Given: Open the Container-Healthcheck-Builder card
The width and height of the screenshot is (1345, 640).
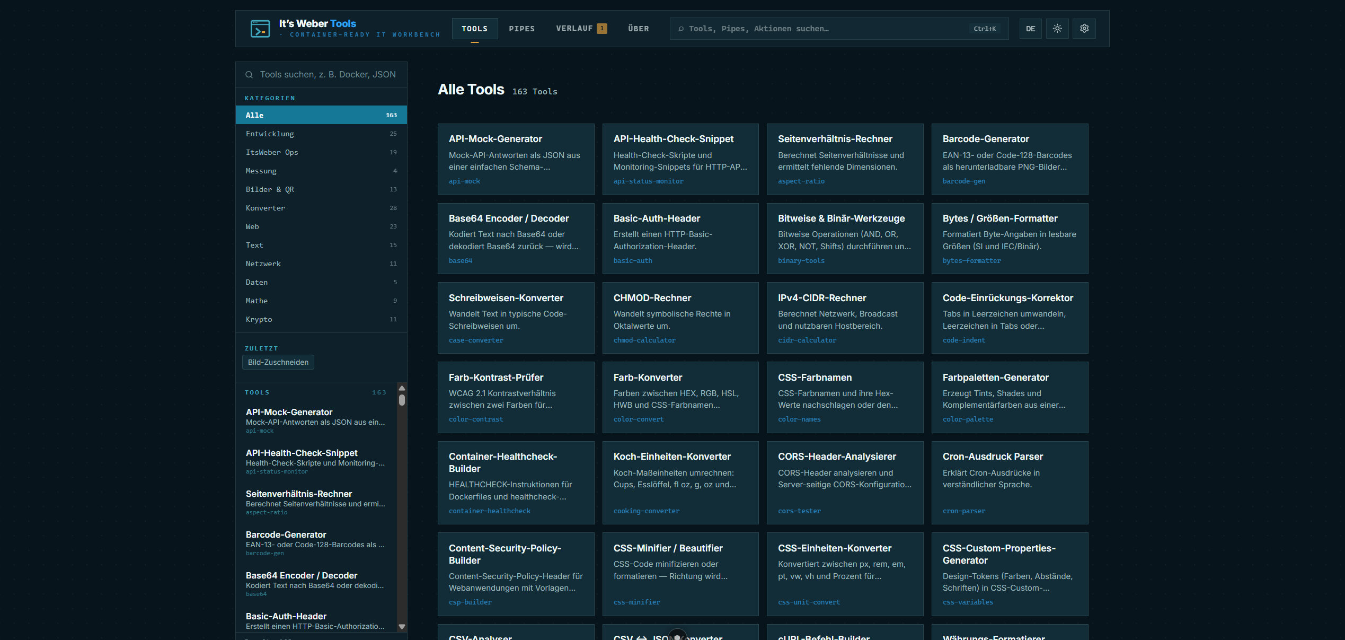Looking at the screenshot, I should 516,483.
